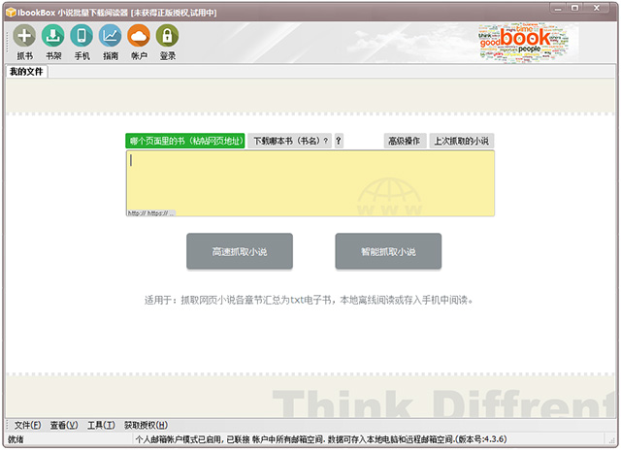Open the 查看(V) menu

[x=64, y=425]
